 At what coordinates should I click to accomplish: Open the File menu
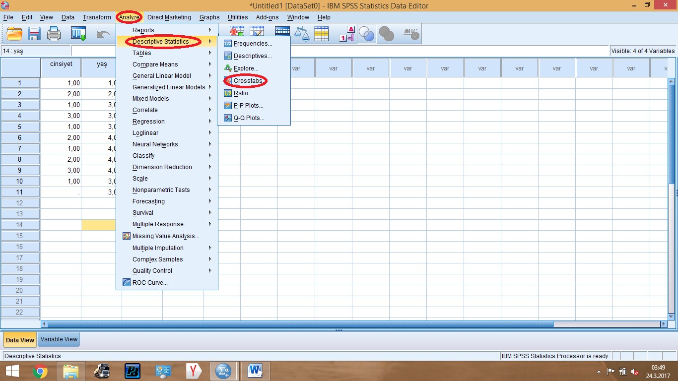click(x=8, y=17)
